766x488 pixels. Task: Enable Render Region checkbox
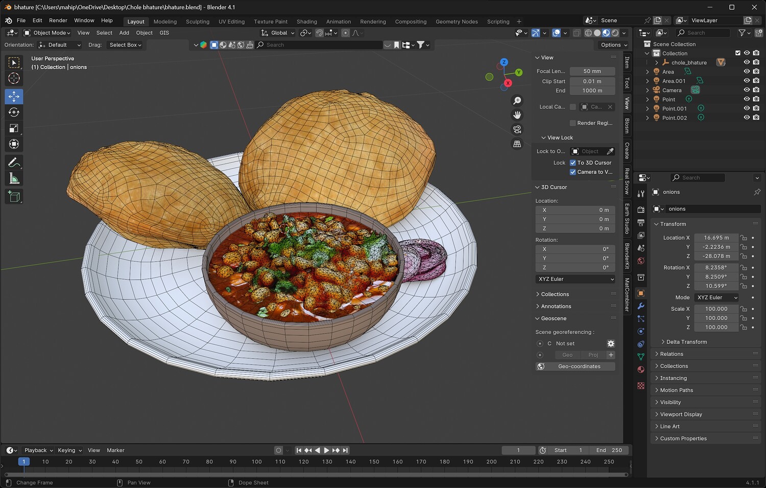click(x=573, y=123)
